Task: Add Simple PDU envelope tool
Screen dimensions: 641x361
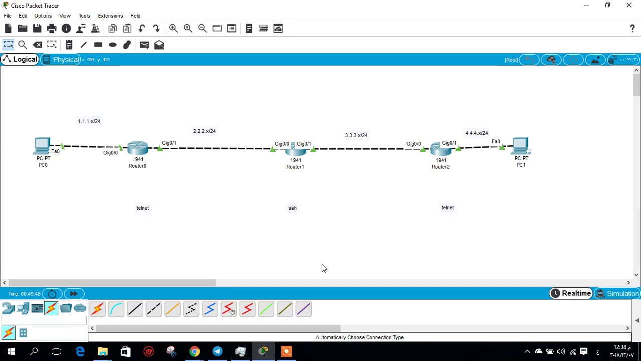Action: pyautogui.click(x=144, y=45)
